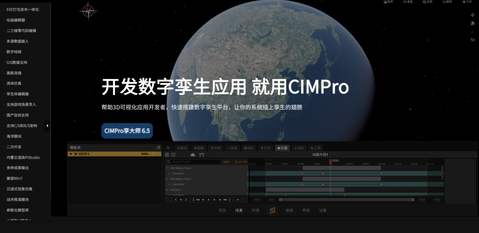
Task: Open 项目 in the bottom navigation
Action: [x=222, y=210]
